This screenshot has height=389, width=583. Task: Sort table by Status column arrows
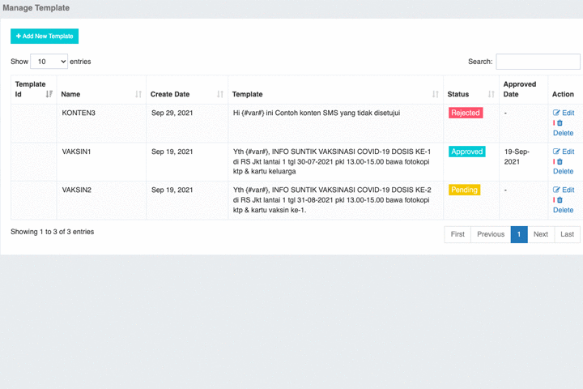(492, 94)
